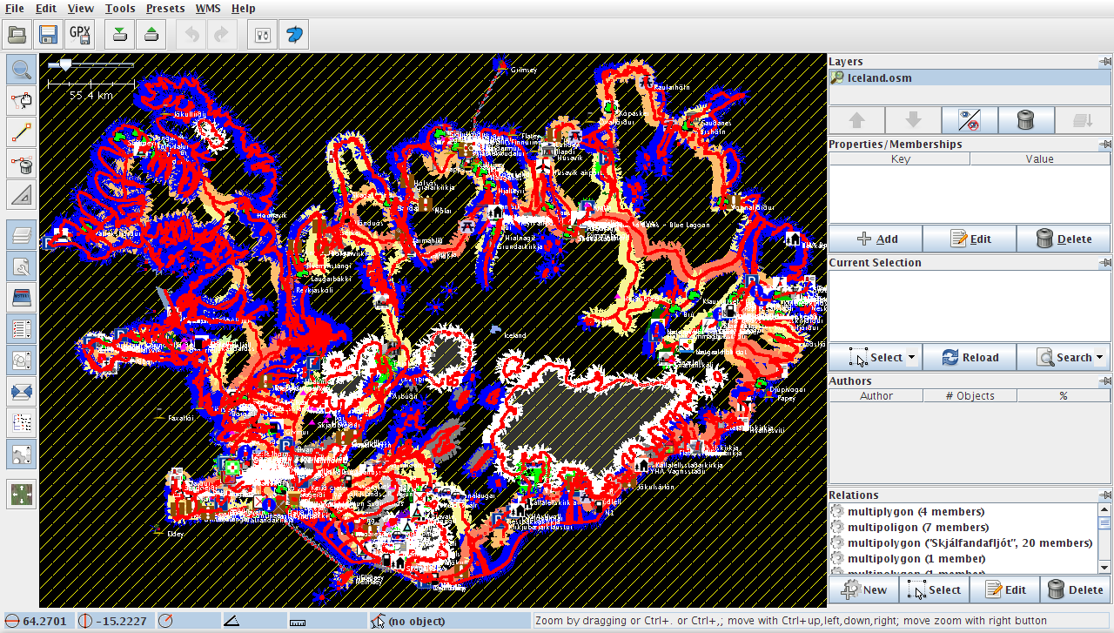Activate the Zoom magnifier tool
The width and height of the screenshot is (1114, 633).
click(22, 69)
